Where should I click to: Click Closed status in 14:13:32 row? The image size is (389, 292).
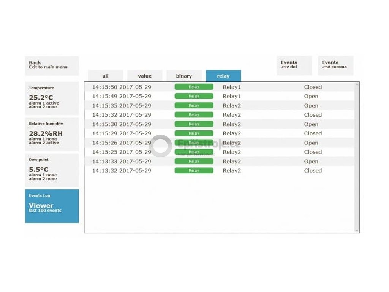(313, 171)
